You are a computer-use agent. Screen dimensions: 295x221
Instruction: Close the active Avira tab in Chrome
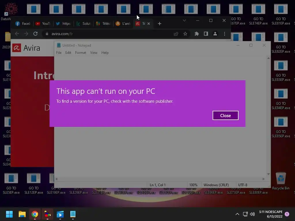tap(149, 24)
